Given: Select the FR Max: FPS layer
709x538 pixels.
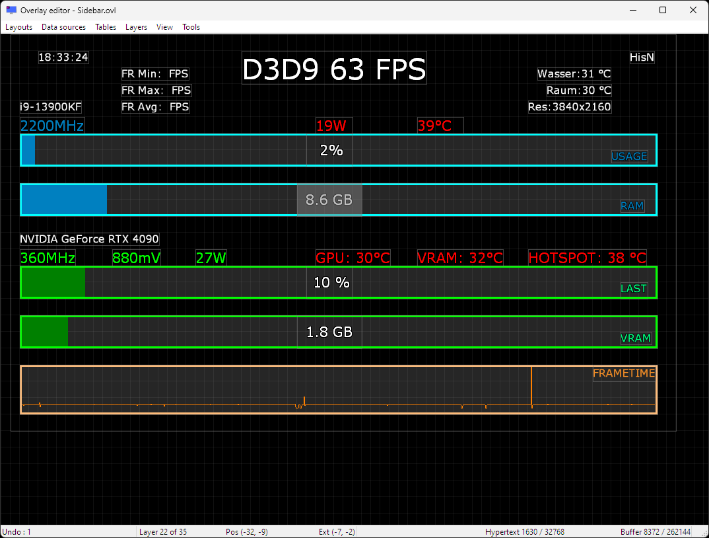Looking at the screenshot, I should click(156, 91).
